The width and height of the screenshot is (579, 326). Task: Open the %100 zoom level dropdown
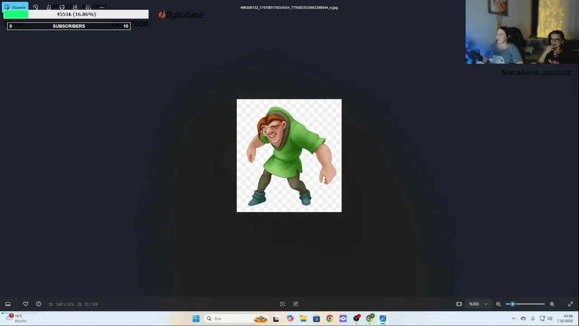click(478, 304)
